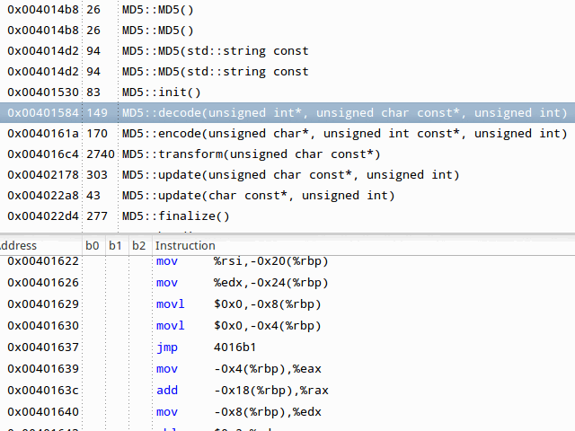The height and width of the screenshot is (431, 575).
Task: Click operand %rsi,-0x20(%rbp)
Action: [271, 261]
